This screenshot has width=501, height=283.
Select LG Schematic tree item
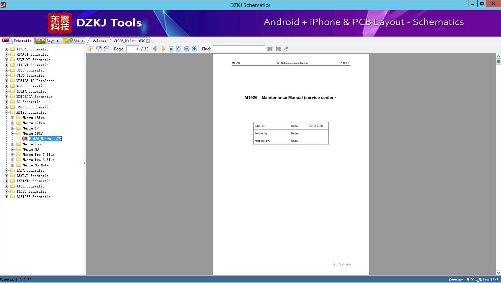click(x=28, y=102)
